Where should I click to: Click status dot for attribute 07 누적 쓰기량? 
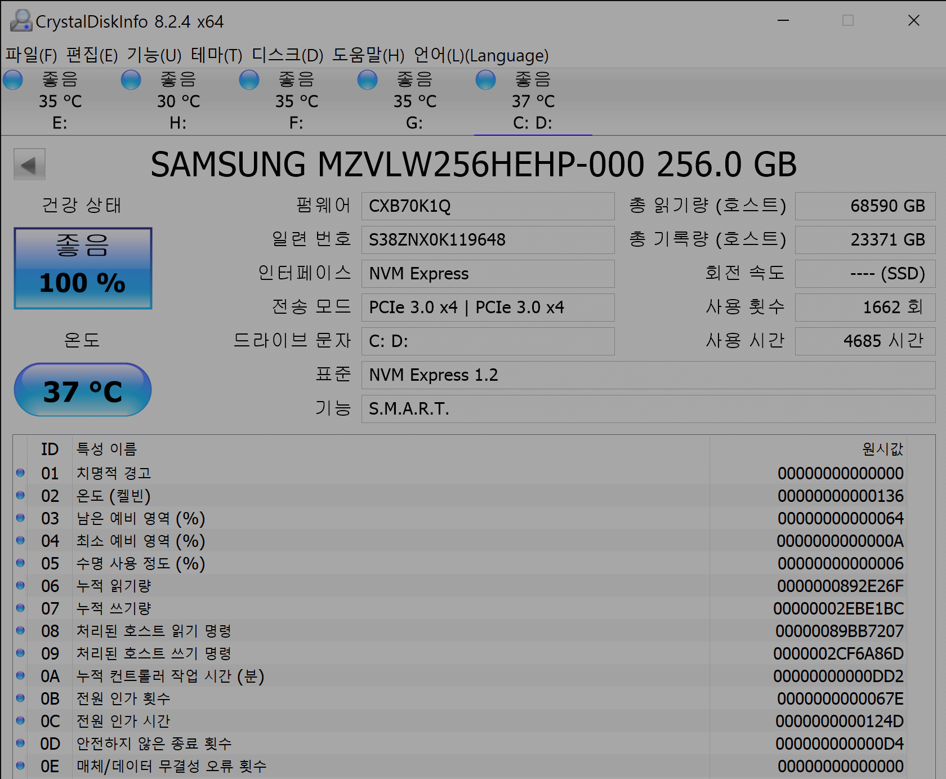[x=20, y=608]
